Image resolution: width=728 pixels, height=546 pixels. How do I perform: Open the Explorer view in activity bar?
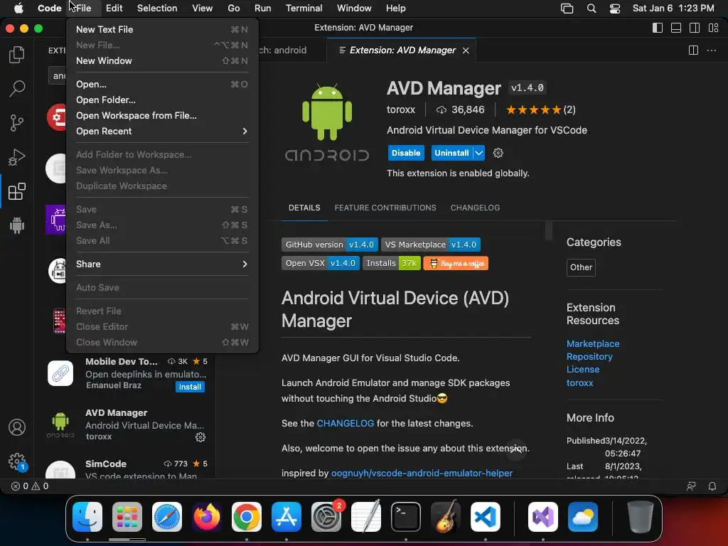(17, 55)
